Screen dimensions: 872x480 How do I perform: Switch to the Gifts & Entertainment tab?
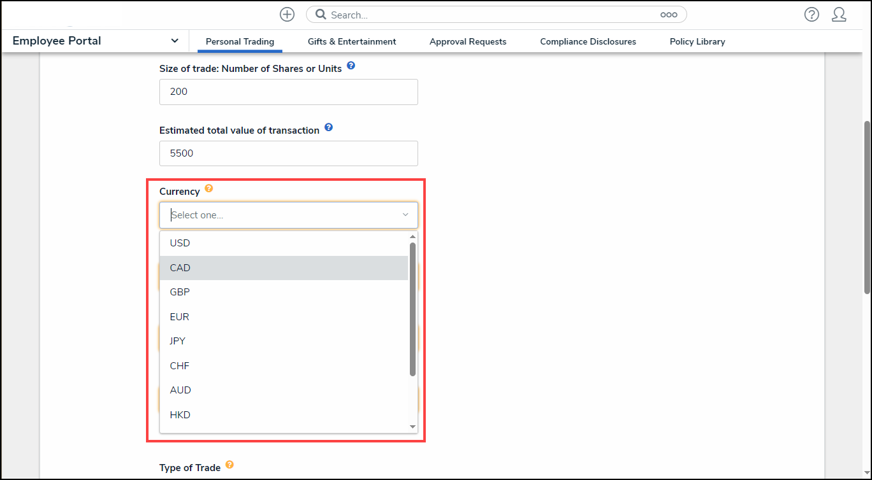(x=352, y=41)
